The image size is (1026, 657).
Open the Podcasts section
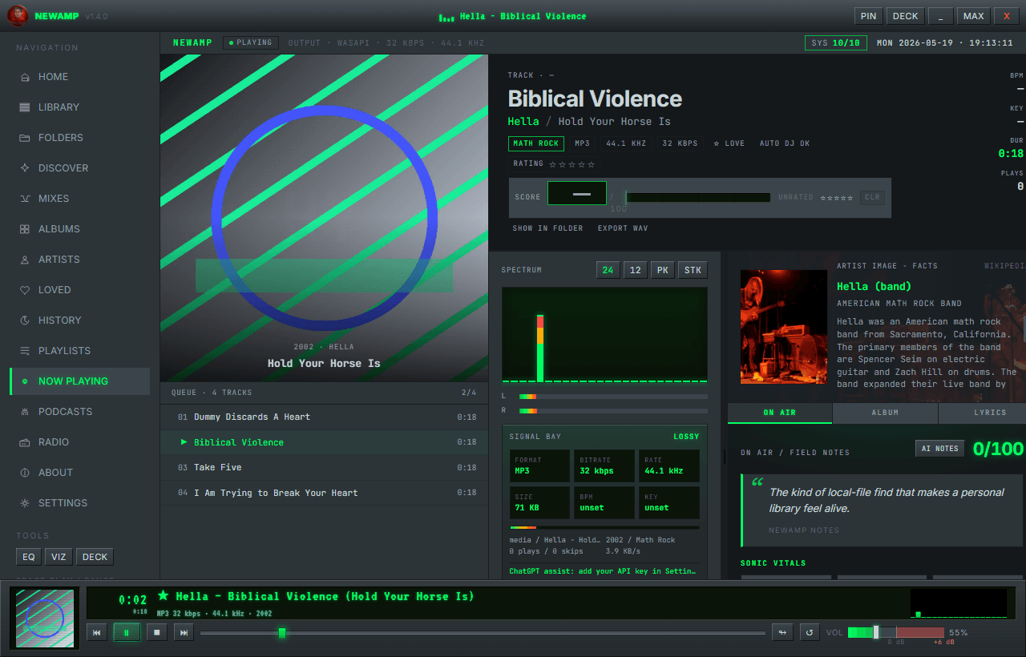(x=79, y=412)
